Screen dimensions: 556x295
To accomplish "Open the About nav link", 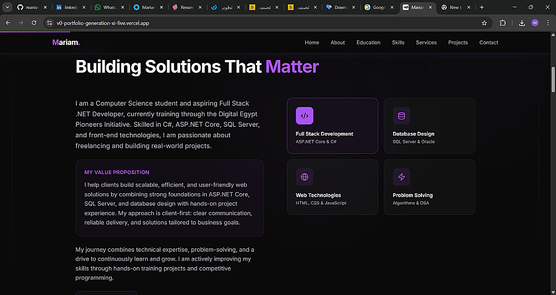I will pyautogui.click(x=337, y=42).
